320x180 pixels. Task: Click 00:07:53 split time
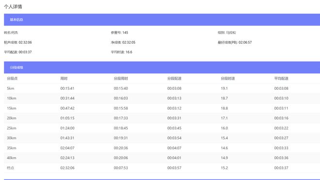[121, 168]
